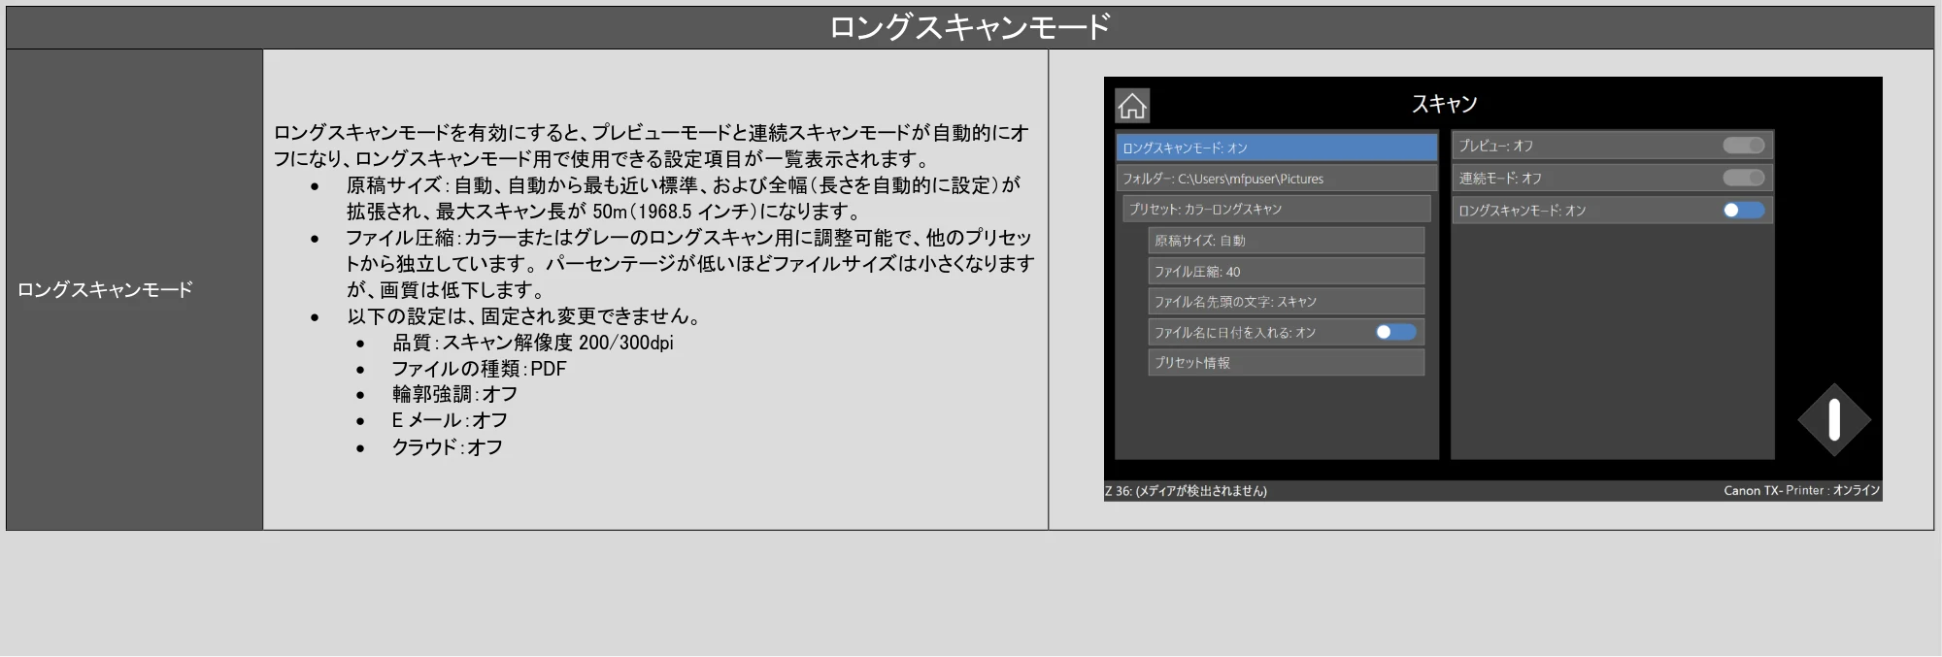This screenshot has width=1942, height=657.
Task: Click 品質:スキャン解像度 200/300dpi text
Action: click(x=532, y=343)
